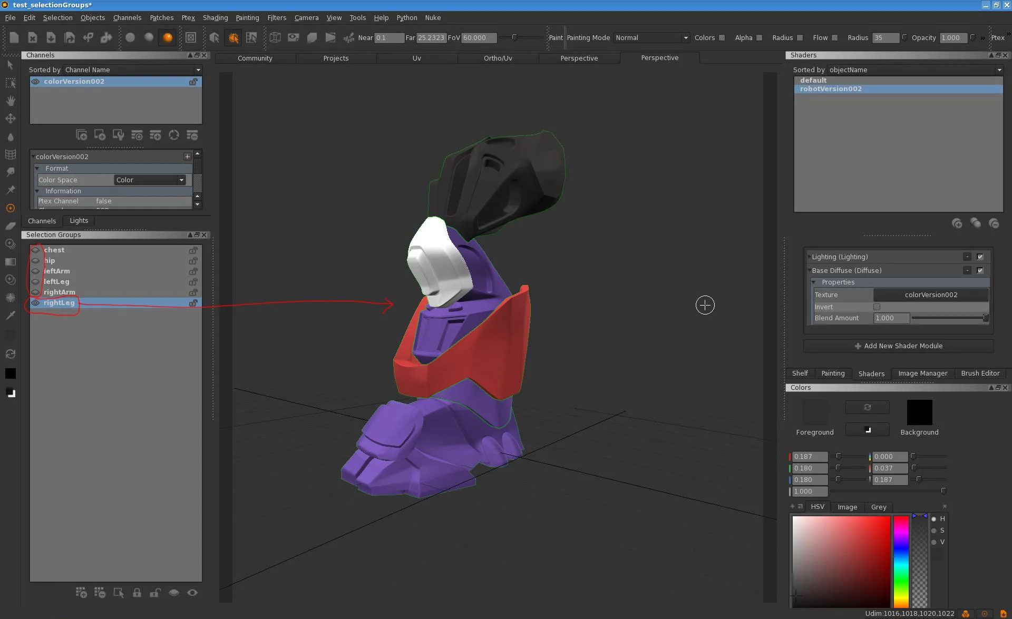Click the swap foreground/background colors button
This screenshot has width=1012, height=619.
868,407
